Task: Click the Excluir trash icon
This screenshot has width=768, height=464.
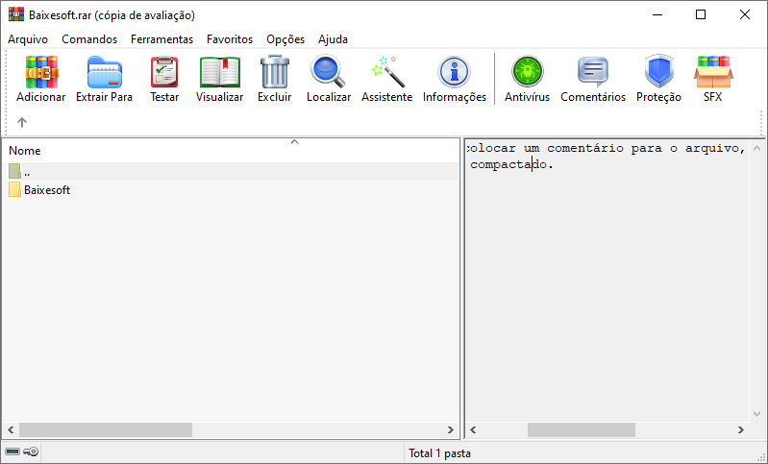Action: [274, 79]
